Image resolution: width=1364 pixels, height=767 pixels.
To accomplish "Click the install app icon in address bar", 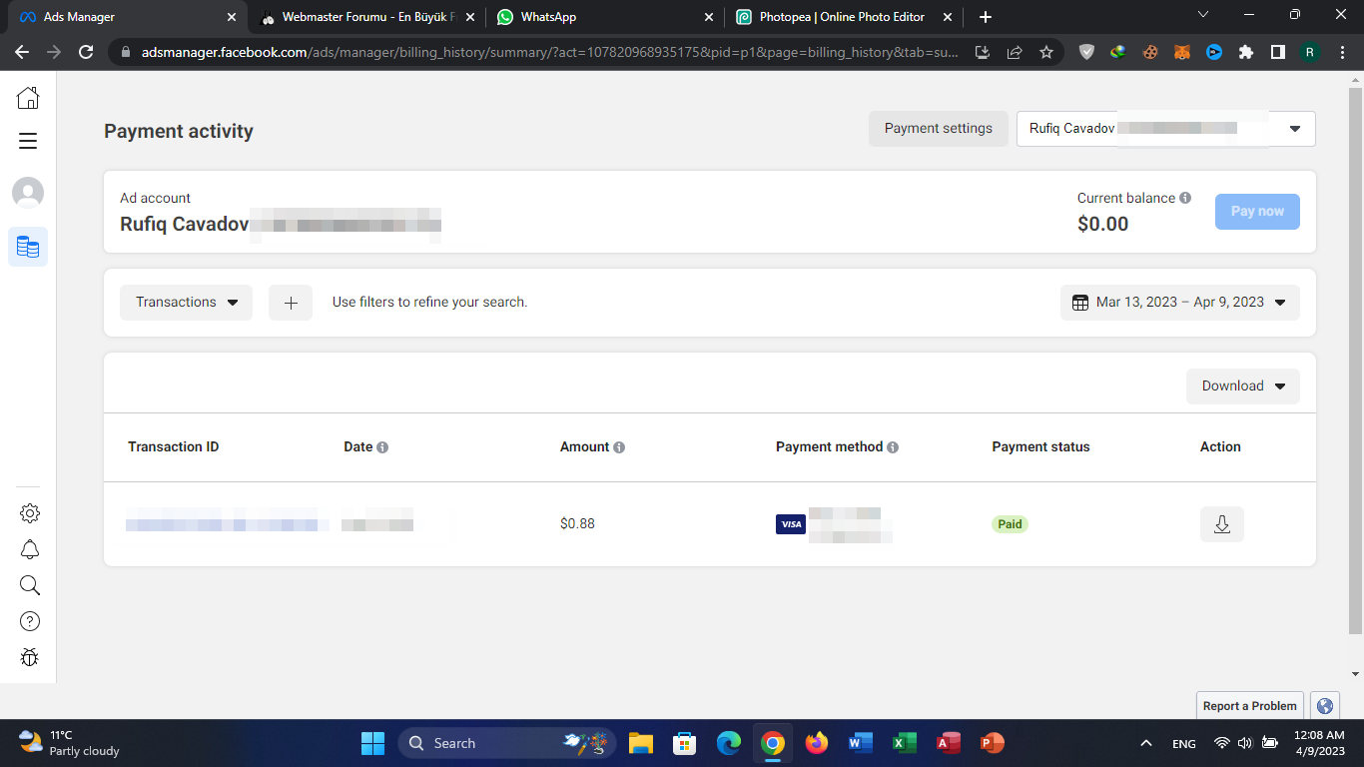I will click(x=983, y=52).
